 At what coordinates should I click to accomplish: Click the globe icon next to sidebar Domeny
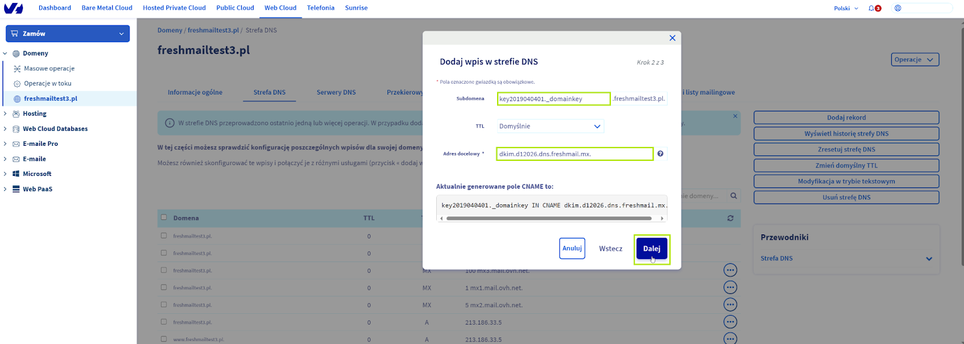[x=16, y=54]
